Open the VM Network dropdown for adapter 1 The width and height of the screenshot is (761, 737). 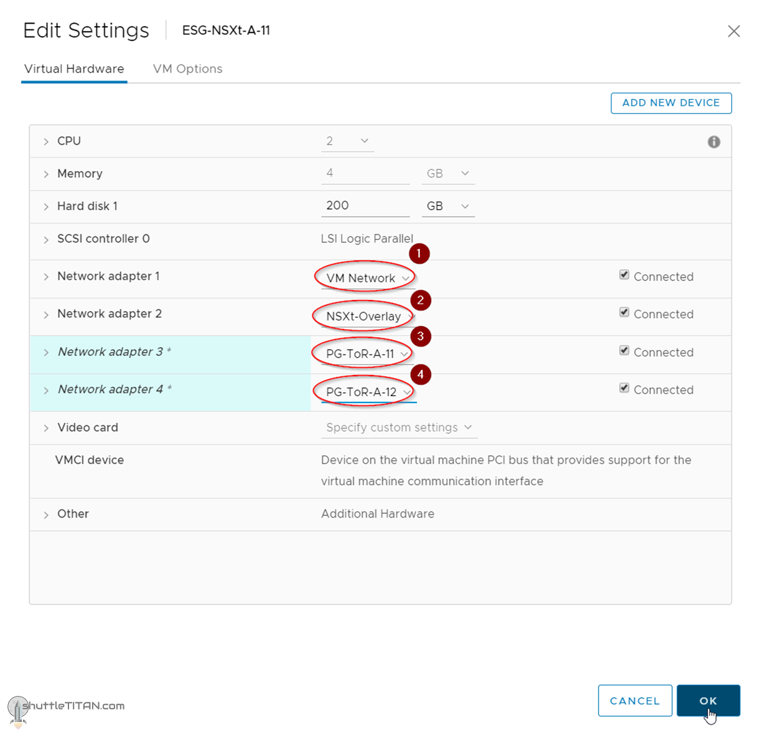click(x=368, y=278)
